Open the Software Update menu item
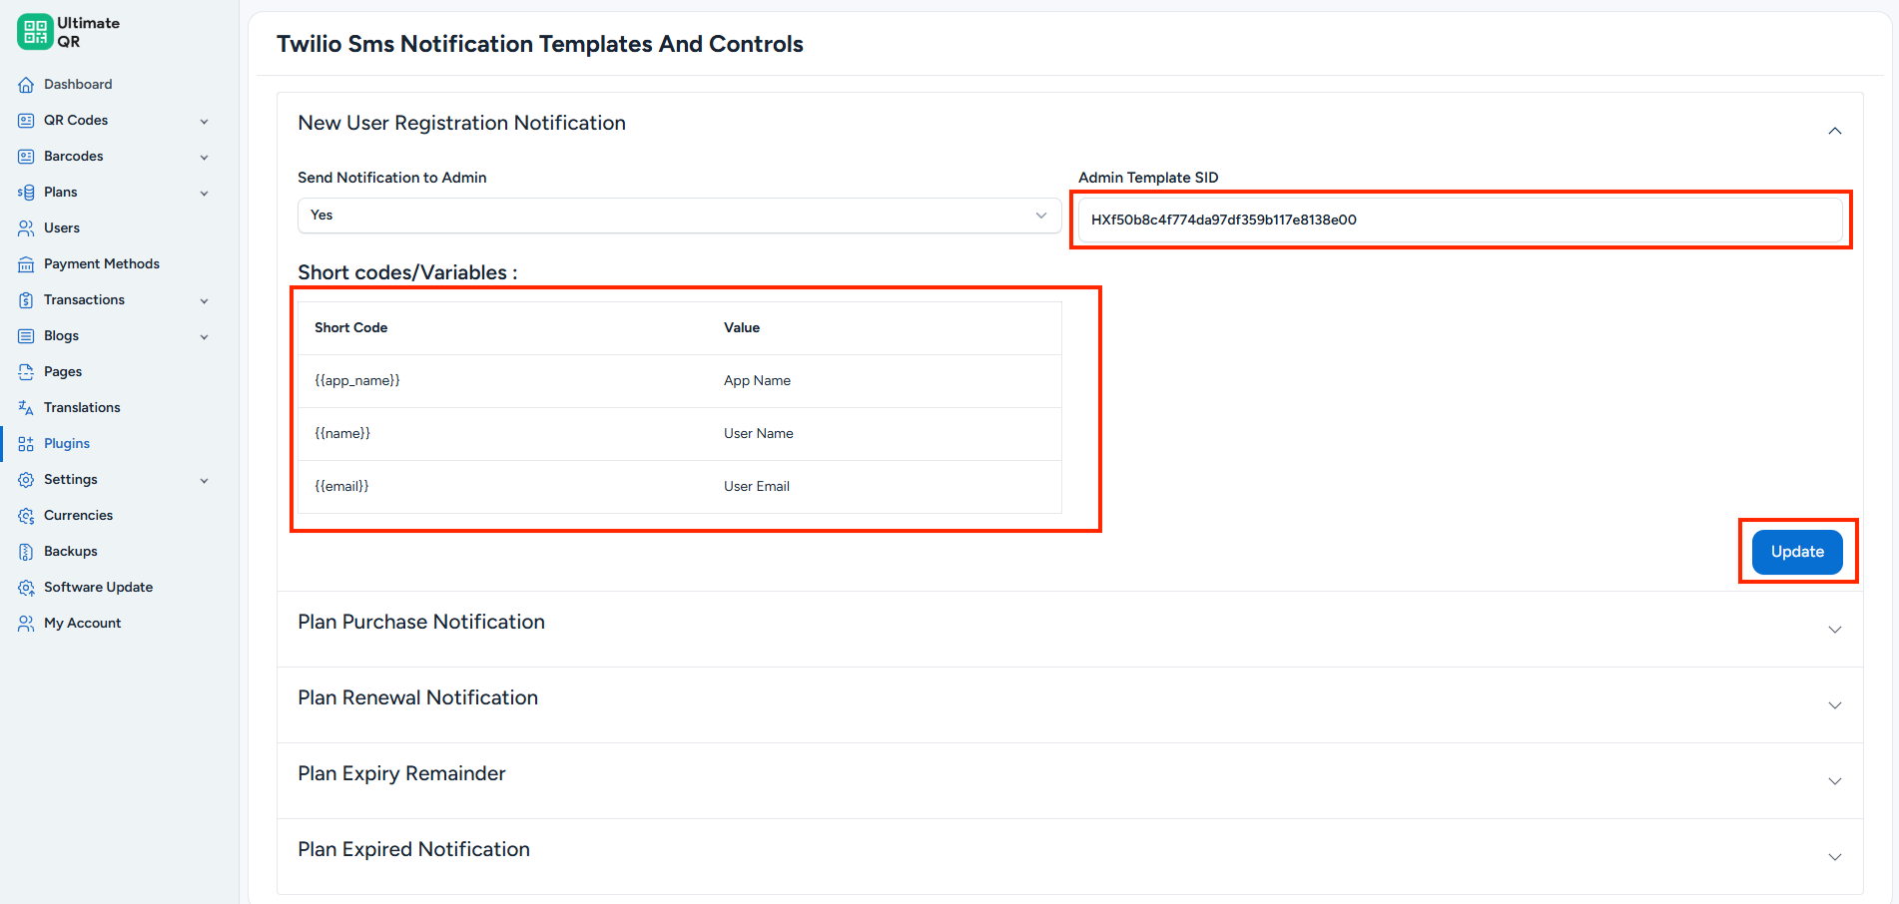 [x=98, y=588]
